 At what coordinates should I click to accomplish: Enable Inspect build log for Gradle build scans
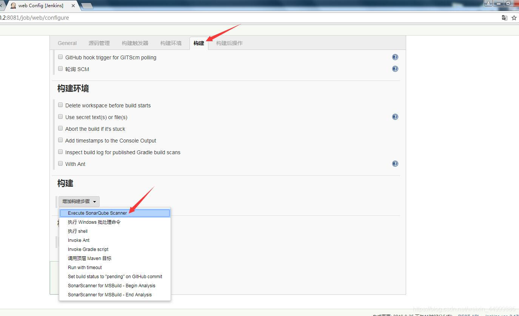pos(60,152)
